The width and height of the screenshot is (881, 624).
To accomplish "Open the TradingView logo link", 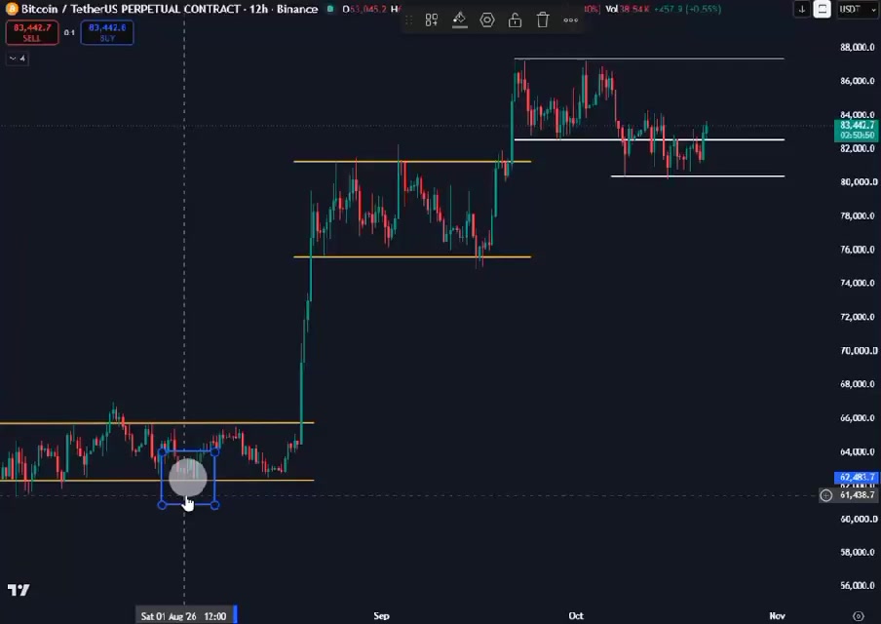I will (x=19, y=590).
